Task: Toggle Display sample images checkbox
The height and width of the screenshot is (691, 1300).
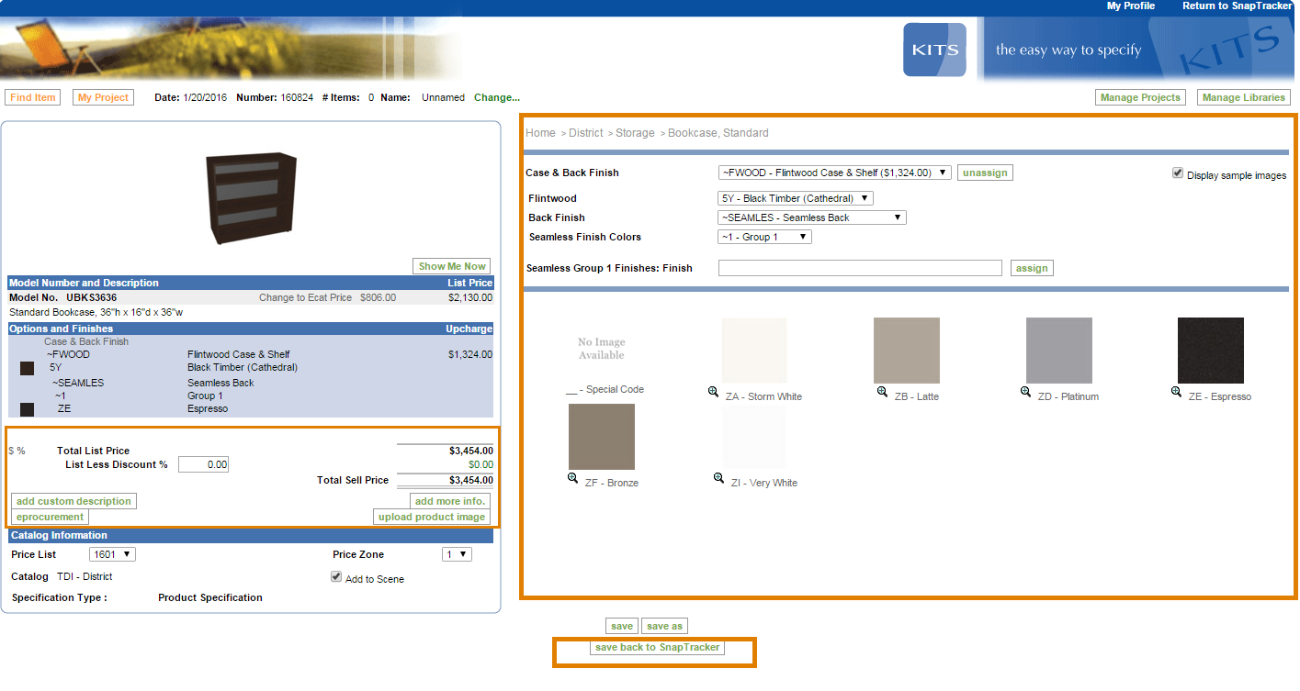Action: click(x=1178, y=173)
